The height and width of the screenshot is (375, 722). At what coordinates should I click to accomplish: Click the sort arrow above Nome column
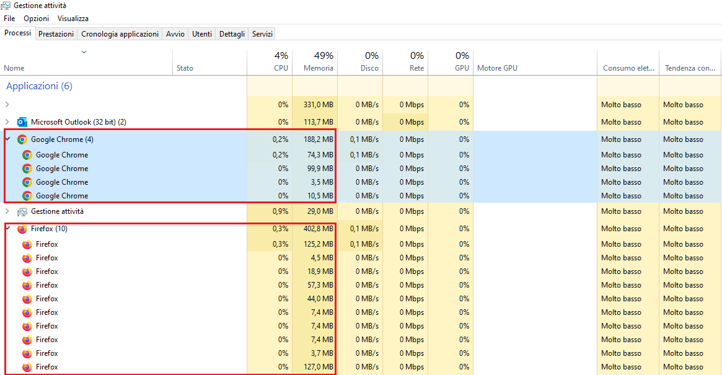pos(84,52)
